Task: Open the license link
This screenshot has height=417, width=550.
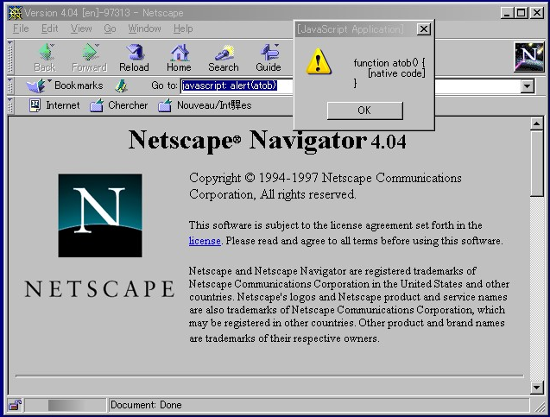Action: [205, 241]
